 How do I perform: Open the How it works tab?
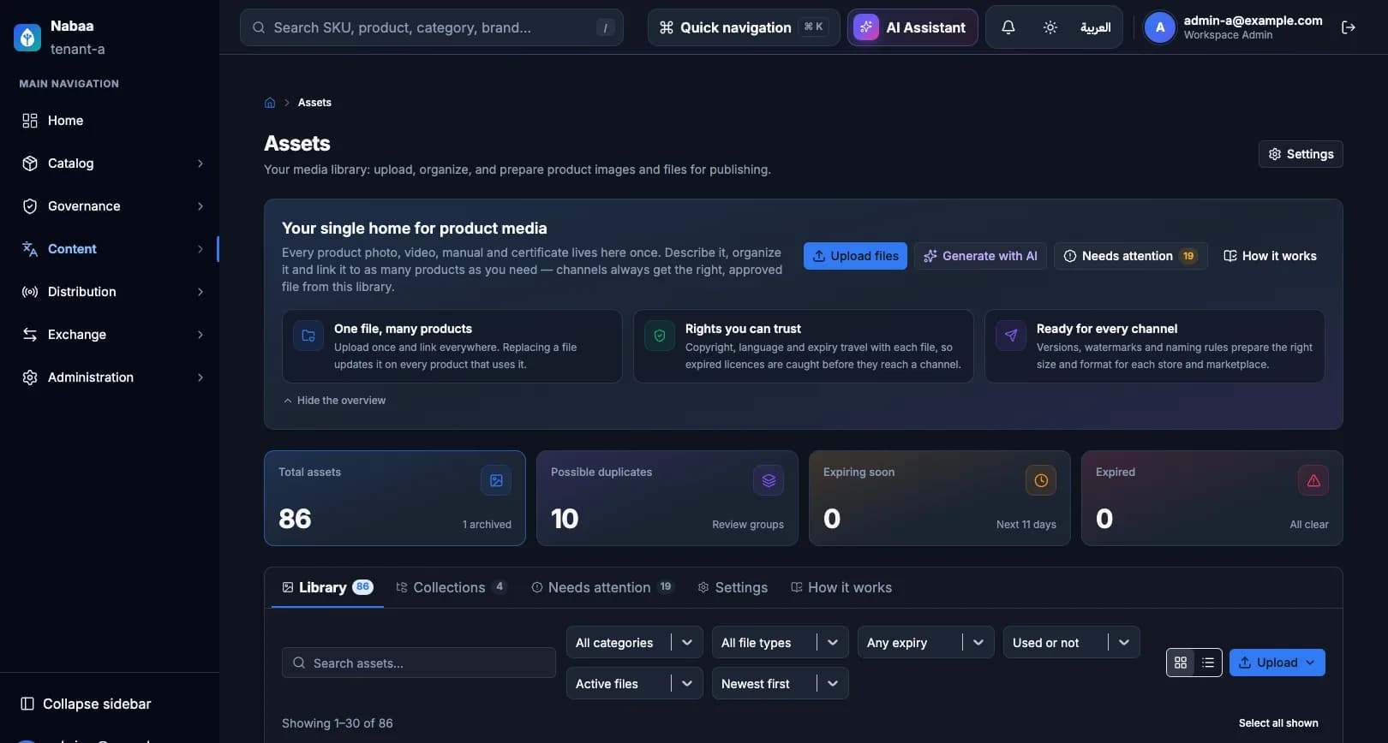(x=841, y=587)
